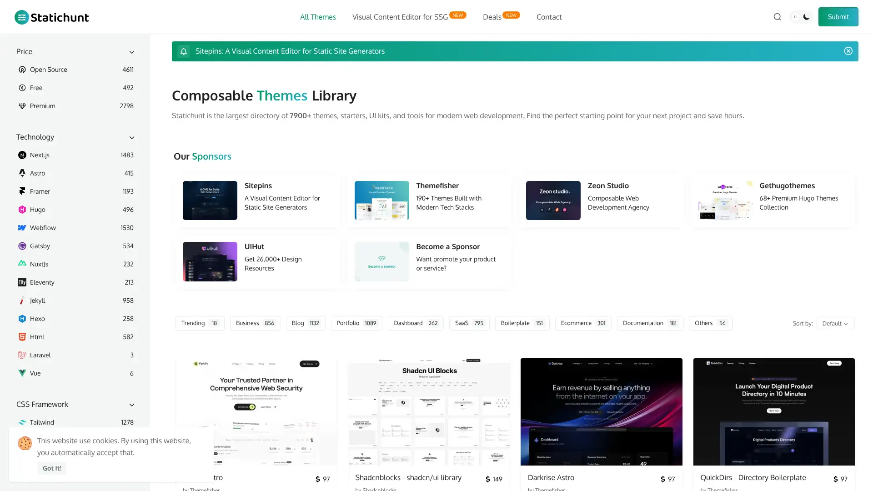Dismiss the Sitepins announcement banner
The width and height of the screenshot is (873, 491).
pyautogui.click(x=848, y=51)
